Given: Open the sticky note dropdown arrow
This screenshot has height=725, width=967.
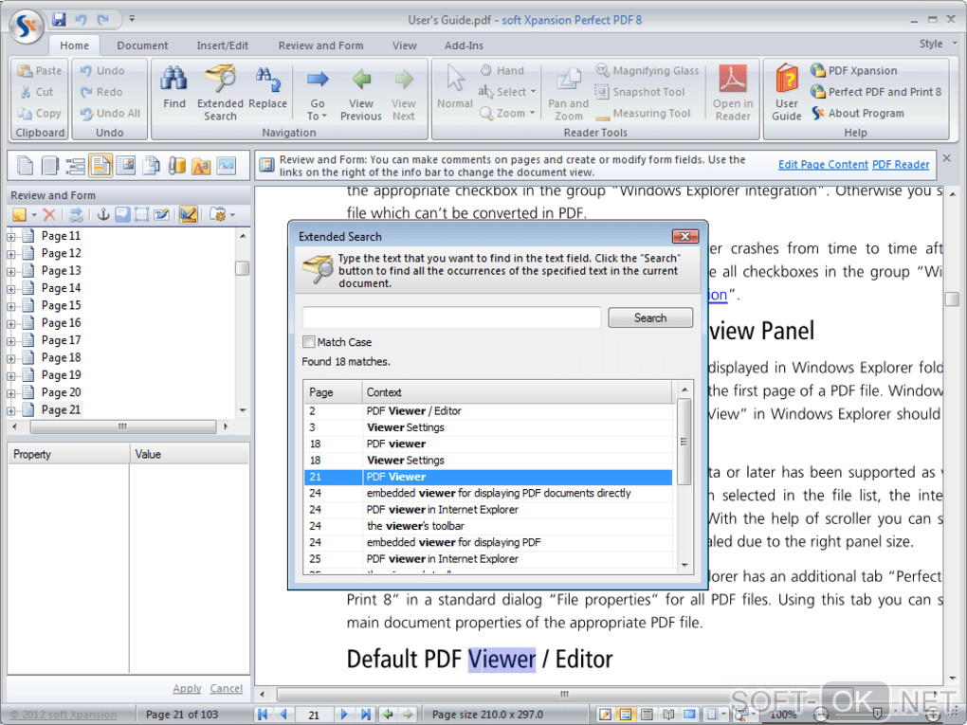Looking at the screenshot, I should 34,214.
